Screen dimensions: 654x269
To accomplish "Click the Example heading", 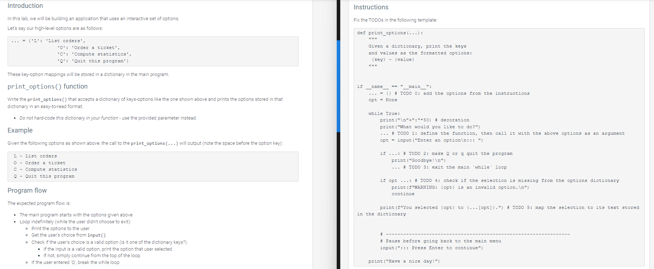I will (20, 130).
